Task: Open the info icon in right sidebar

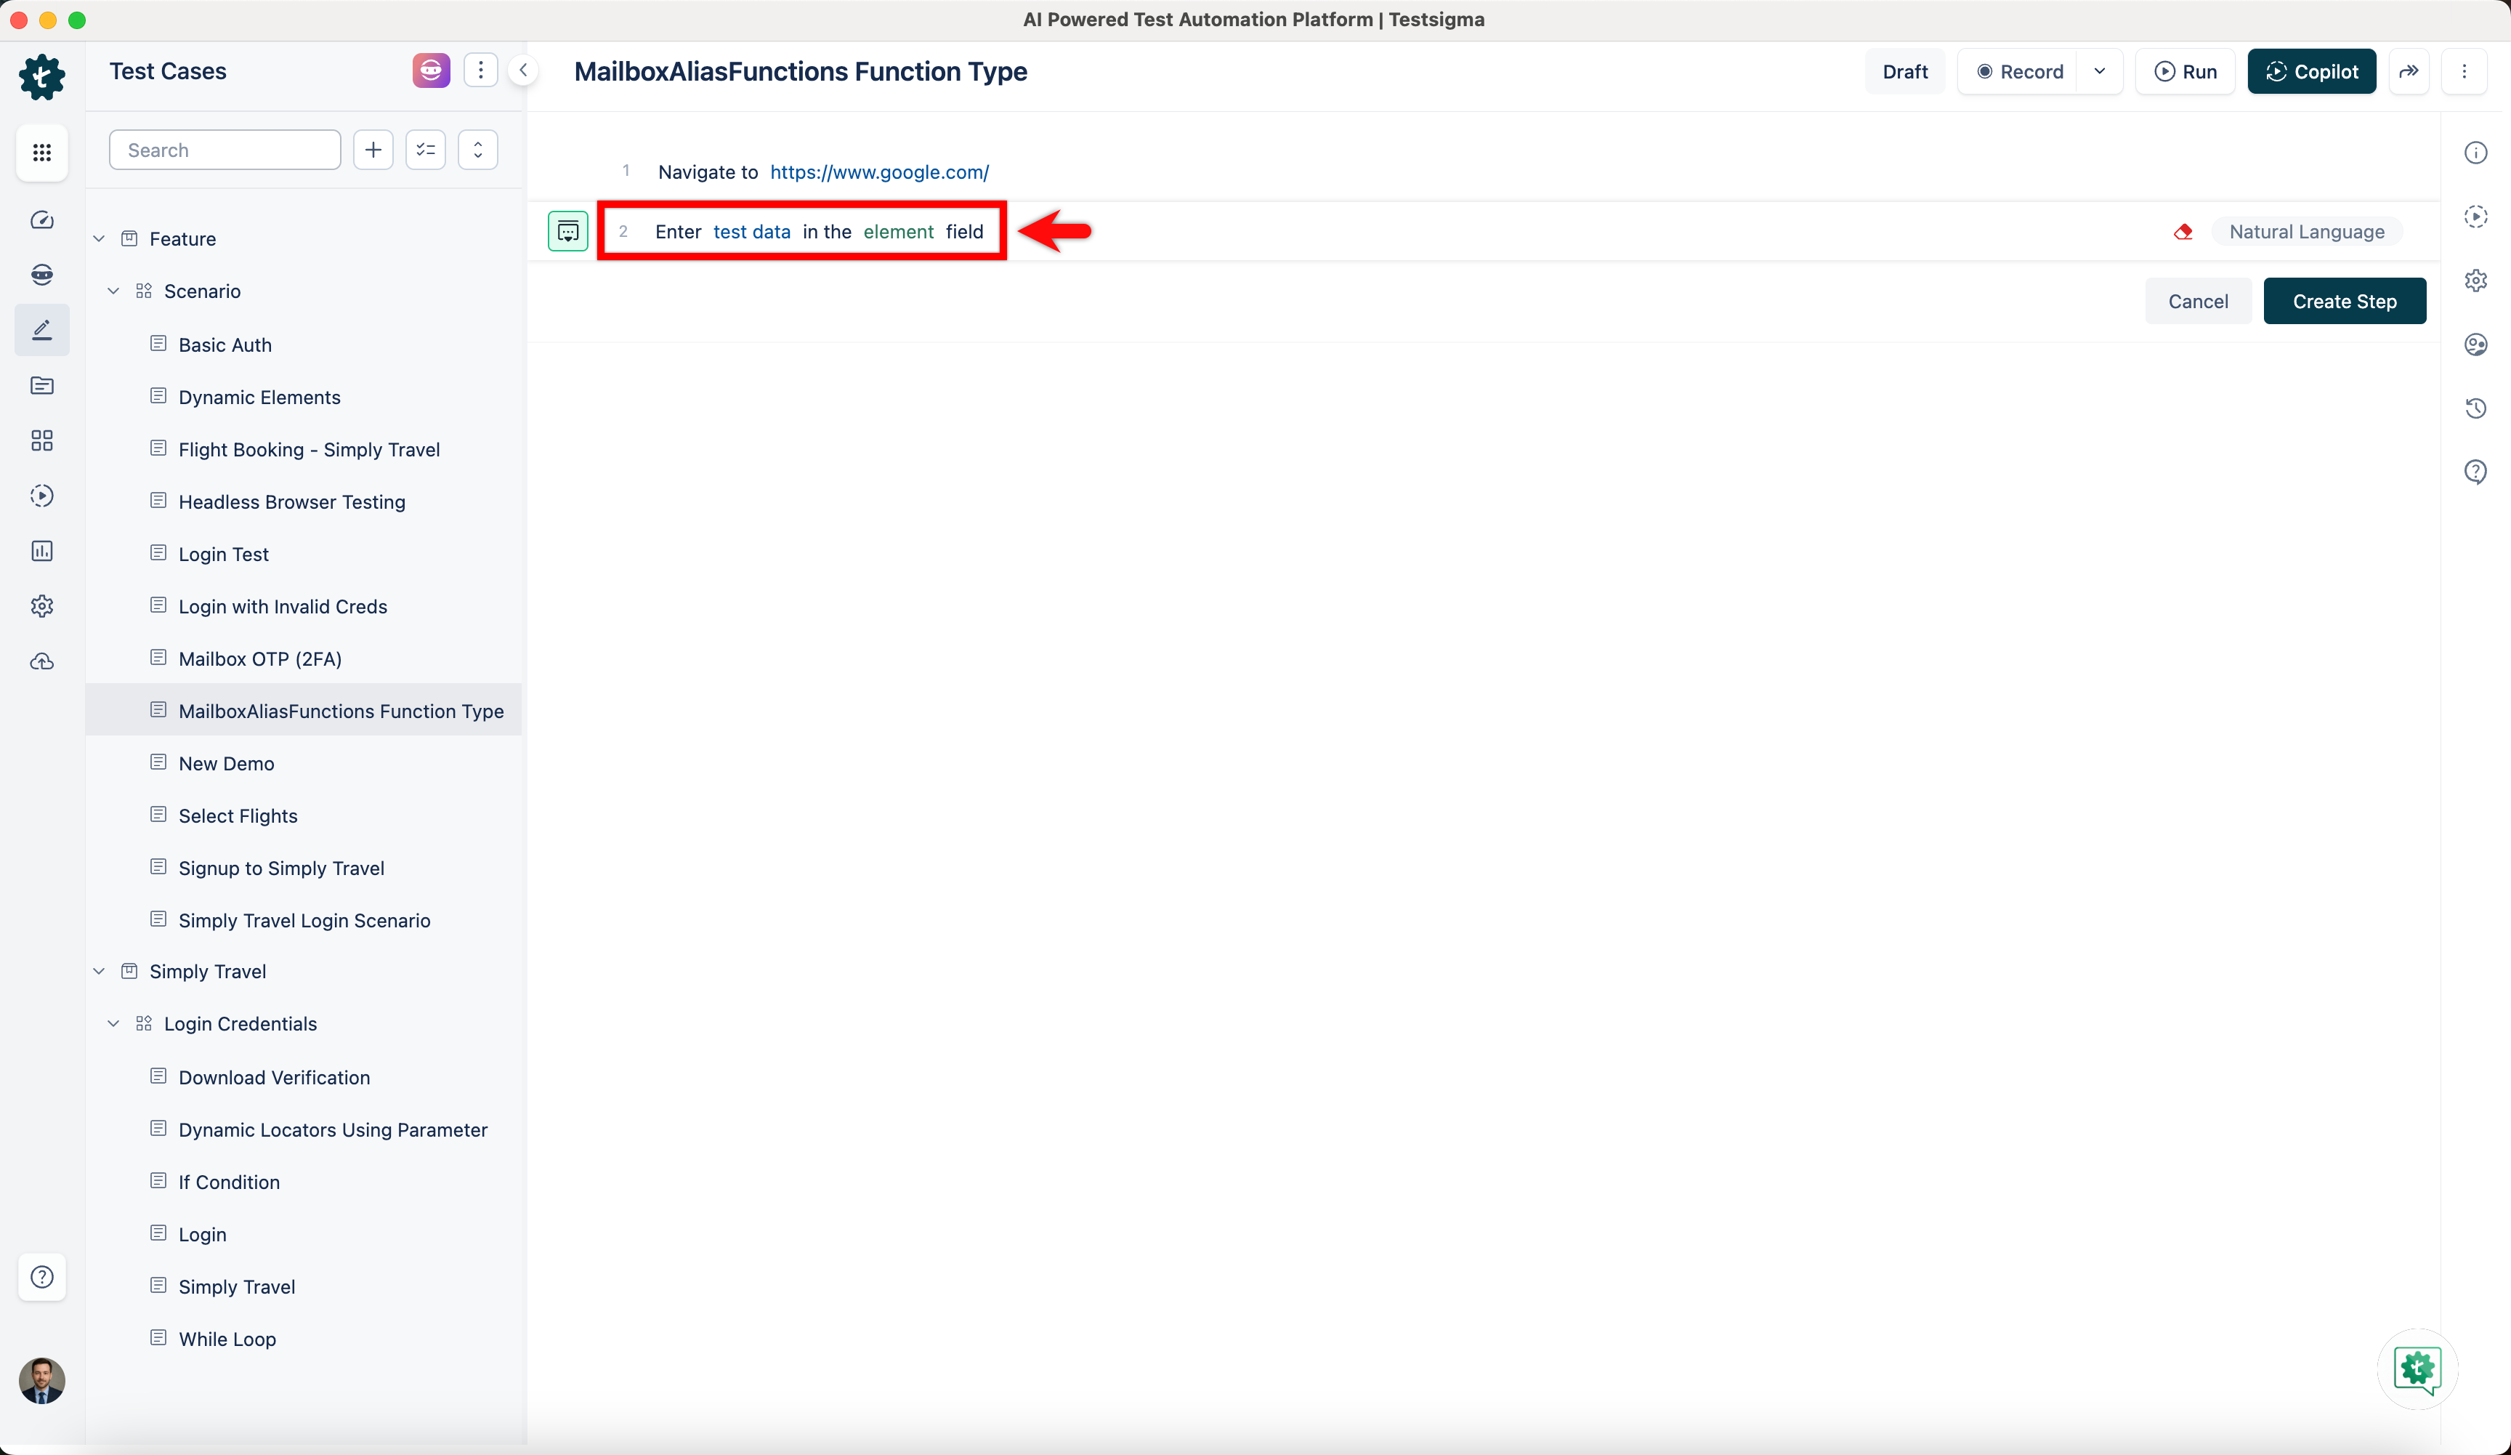Action: coord(2475,153)
